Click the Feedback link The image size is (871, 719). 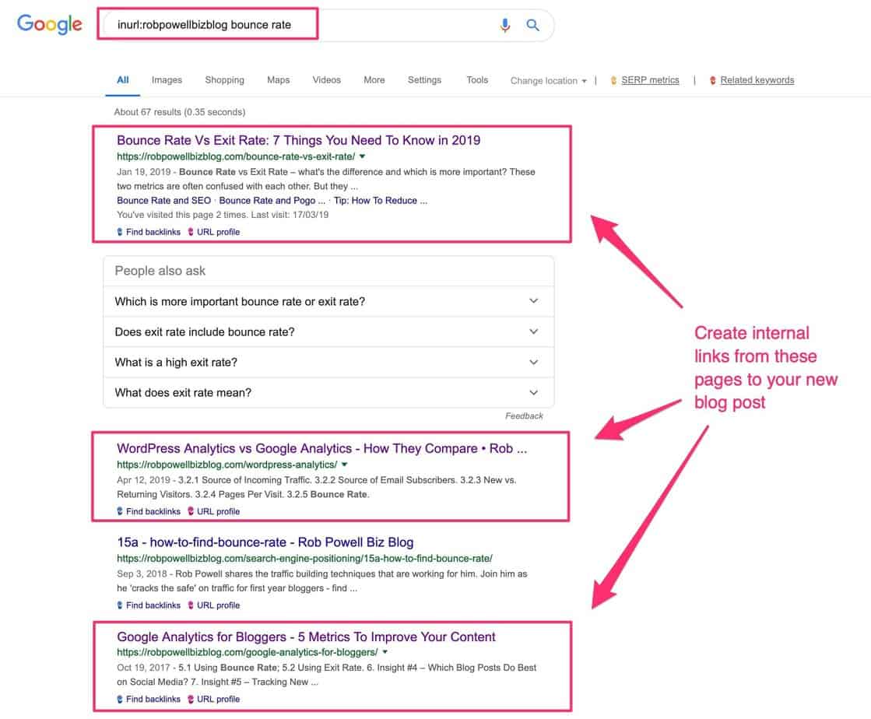coord(524,416)
